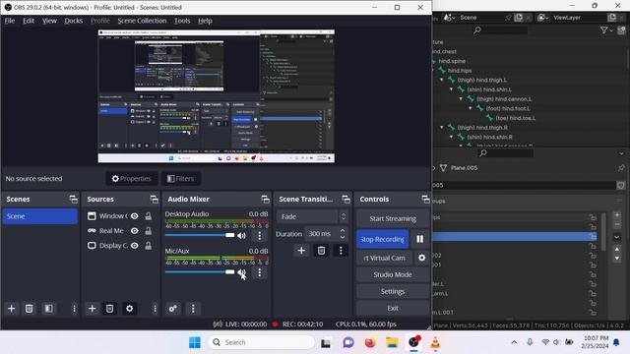Screen dimensions: 630x354
Task: Toggle visibility of Real Me source
Action: (x=135, y=231)
